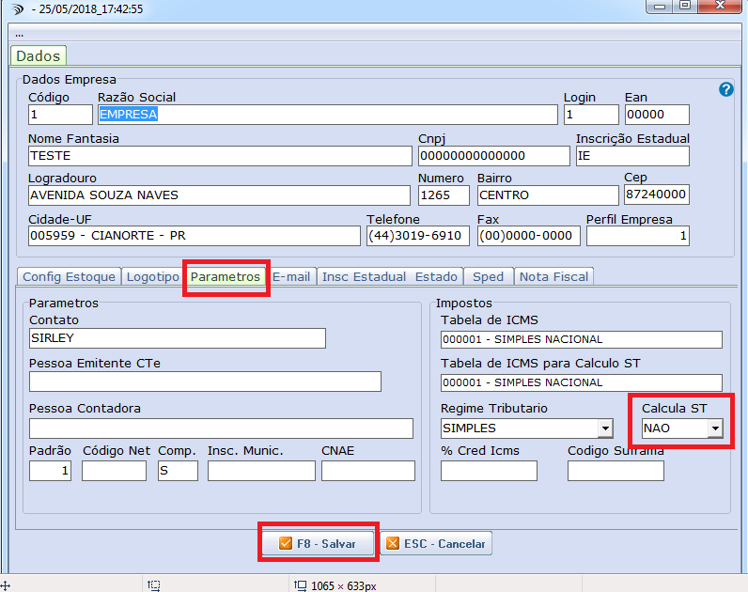Click the ESC - Cancelar button

click(435, 543)
